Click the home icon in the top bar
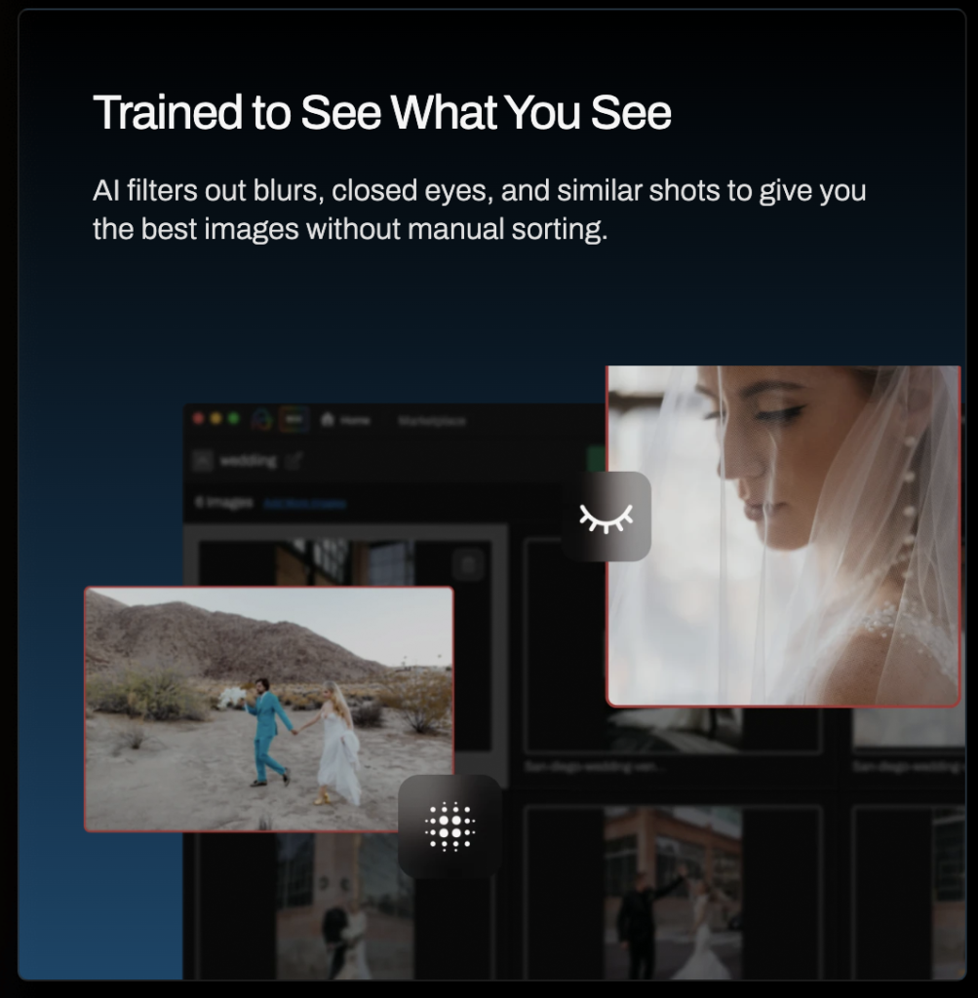Image resolution: width=978 pixels, height=998 pixels. click(x=328, y=419)
